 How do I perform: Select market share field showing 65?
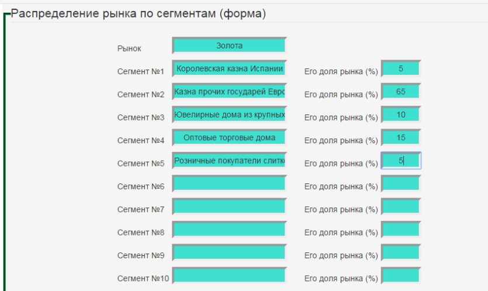coord(400,92)
